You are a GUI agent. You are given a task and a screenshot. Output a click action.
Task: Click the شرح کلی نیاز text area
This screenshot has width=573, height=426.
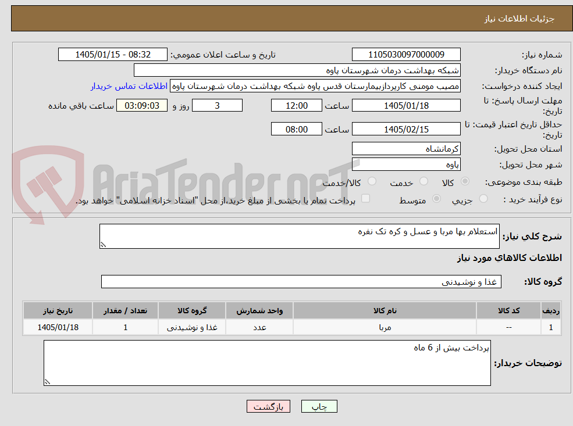(x=299, y=236)
